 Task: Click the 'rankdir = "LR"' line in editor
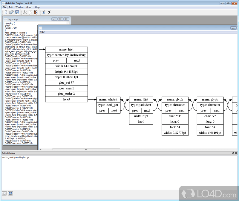11,28
